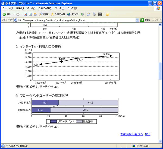Click the yellow Discuss note icon
The width and height of the screenshot is (163, 149).
point(107,14)
